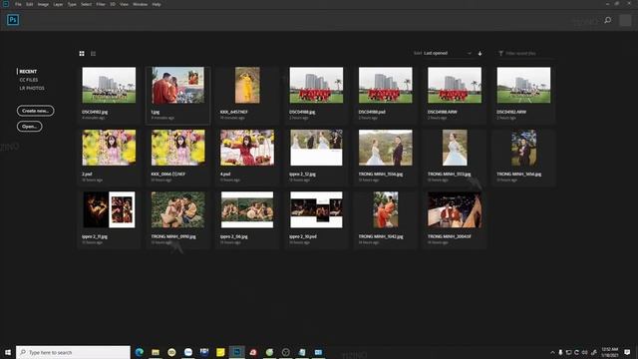Switch recent files to list view
The height and width of the screenshot is (359, 638).
93,53
